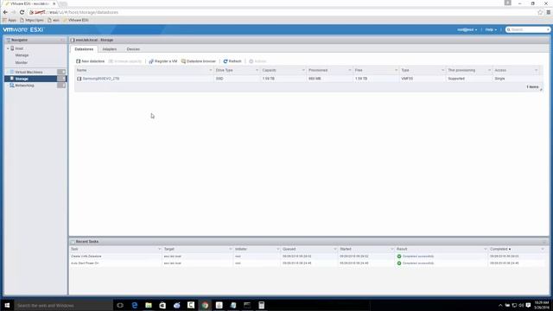Click the Virtual Machines navigator icon

pyautogui.click(x=11, y=72)
